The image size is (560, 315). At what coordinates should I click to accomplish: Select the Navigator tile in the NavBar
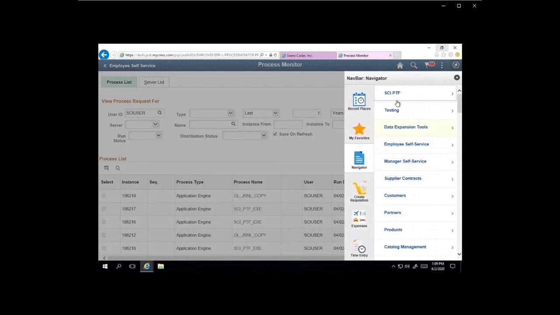click(359, 161)
